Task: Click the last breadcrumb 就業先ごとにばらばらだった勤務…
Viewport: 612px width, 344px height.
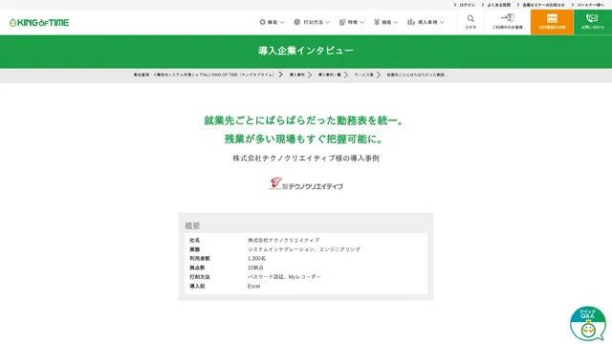Action: [x=417, y=75]
